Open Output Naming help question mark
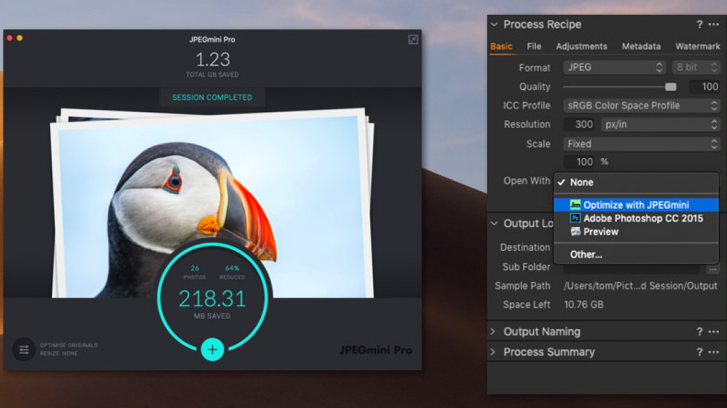Image resolution: width=727 pixels, height=408 pixels. 699,332
